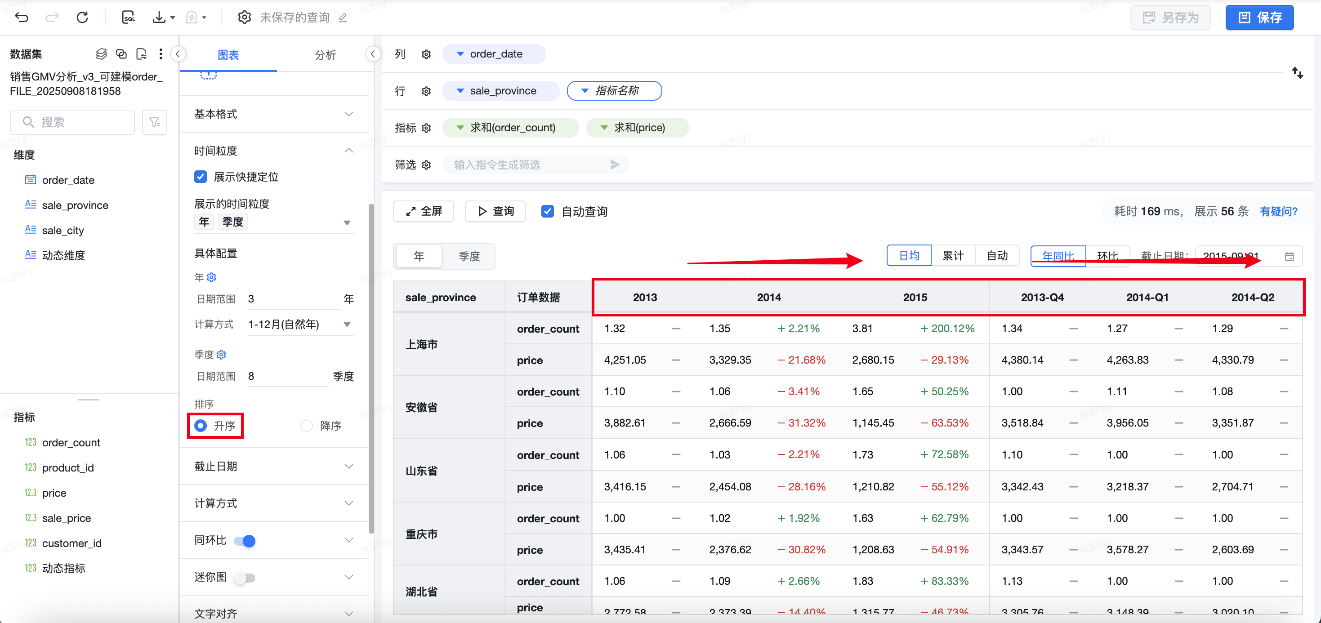Open the gear settings beside 筛选
Screen dimensions: 1321x623
pos(426,165)
